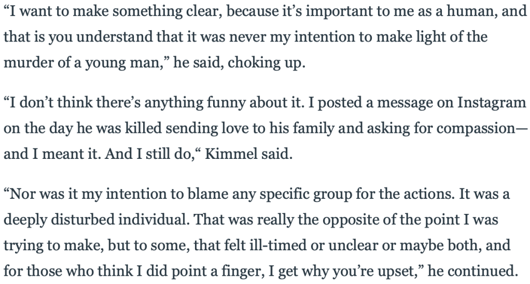Click the phrase "deeply disturbed individual"

[x=94, y=220]
